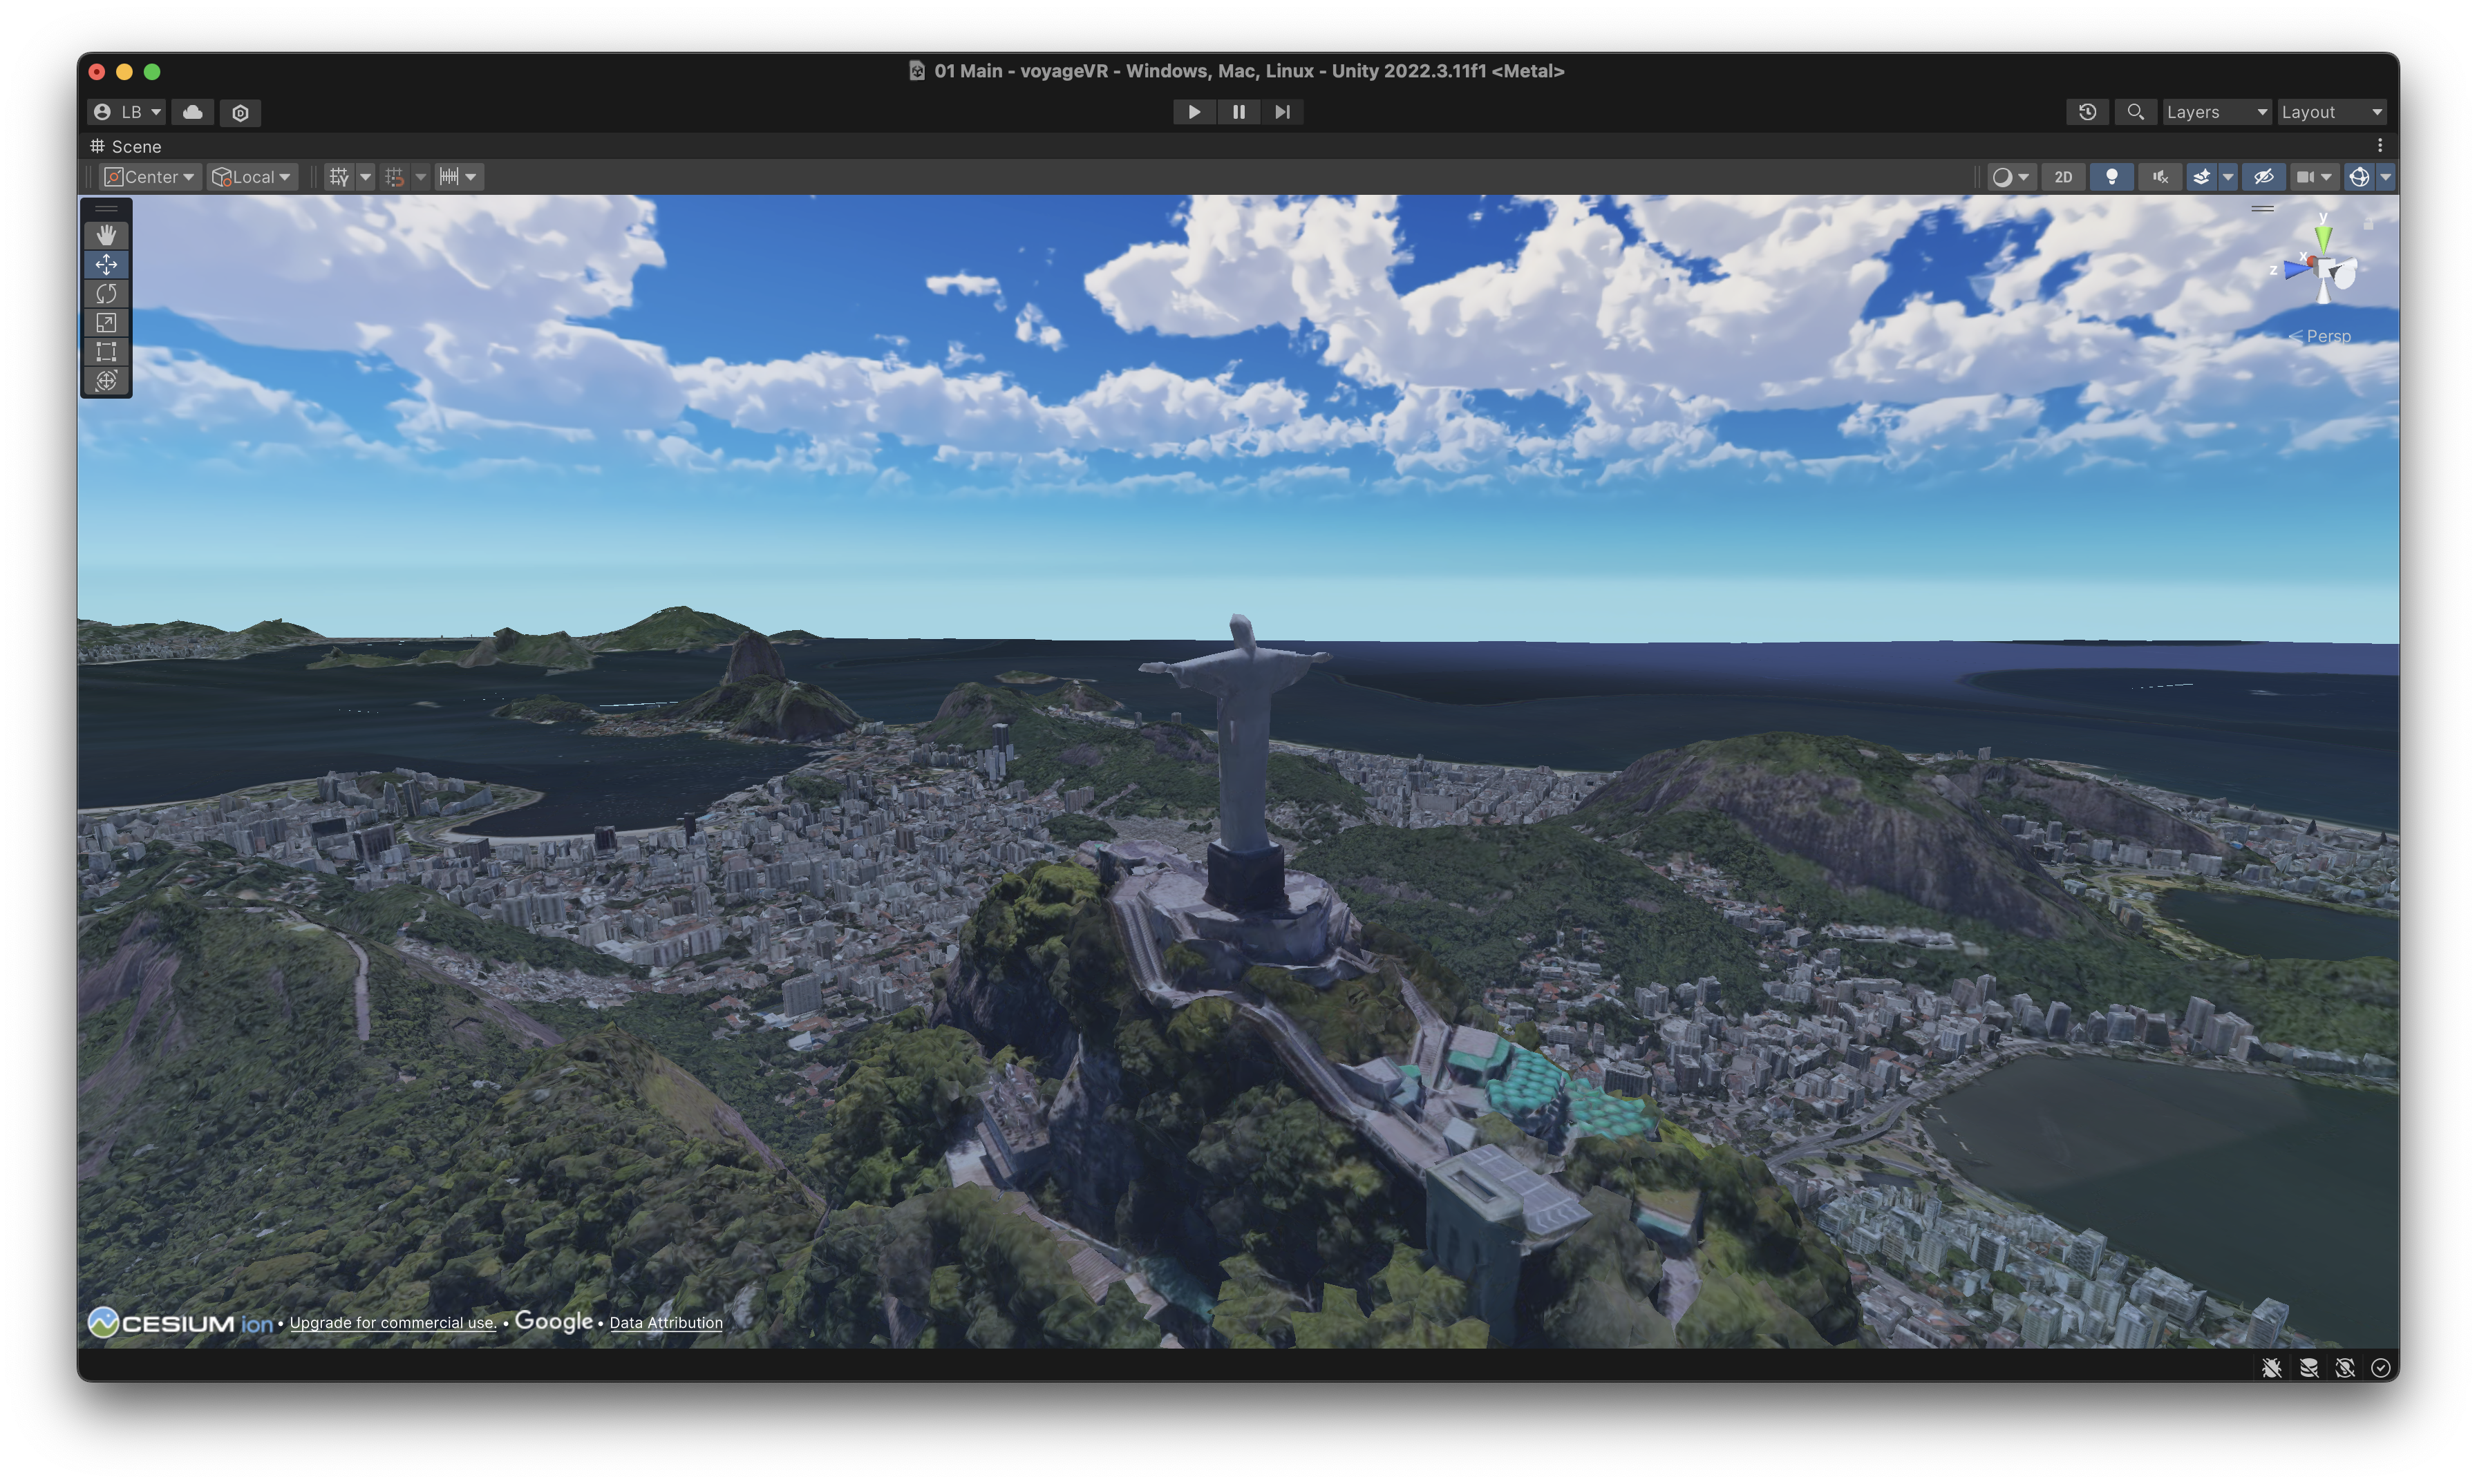Open Unity cloud services icon
This screenshot has height=1484, width=2477.
[x=192, y=112]
